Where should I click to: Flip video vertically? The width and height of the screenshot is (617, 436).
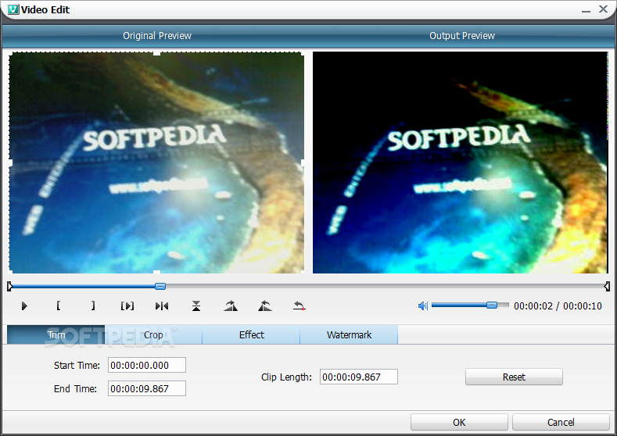196,306
